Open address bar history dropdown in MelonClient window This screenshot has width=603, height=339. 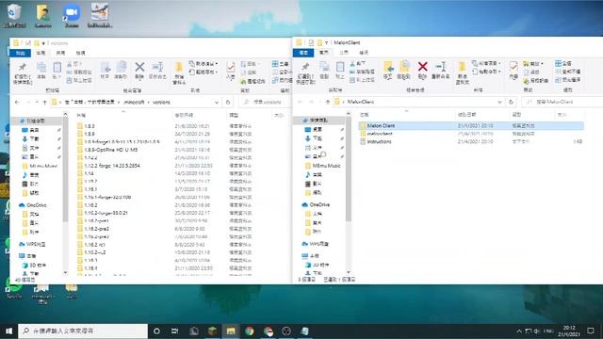[499, 102]
